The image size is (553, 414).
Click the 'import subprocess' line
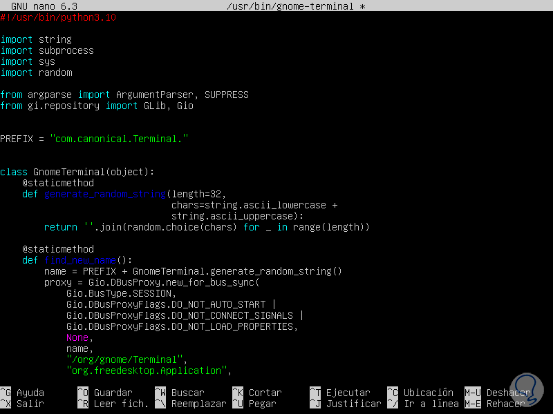pos(47,50)
